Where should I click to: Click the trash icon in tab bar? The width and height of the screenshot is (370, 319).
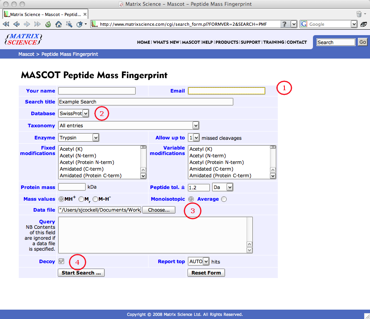click(x=359, y=14)
